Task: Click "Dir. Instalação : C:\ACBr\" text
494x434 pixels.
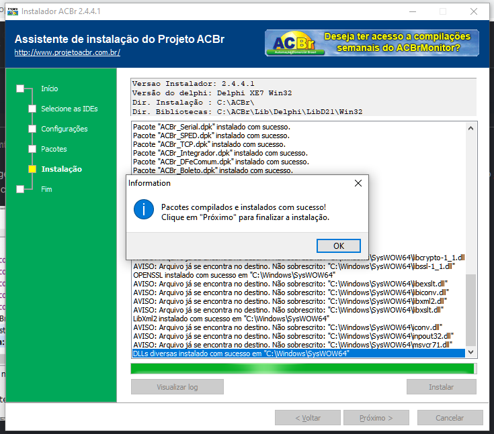Action: (193, 103)
